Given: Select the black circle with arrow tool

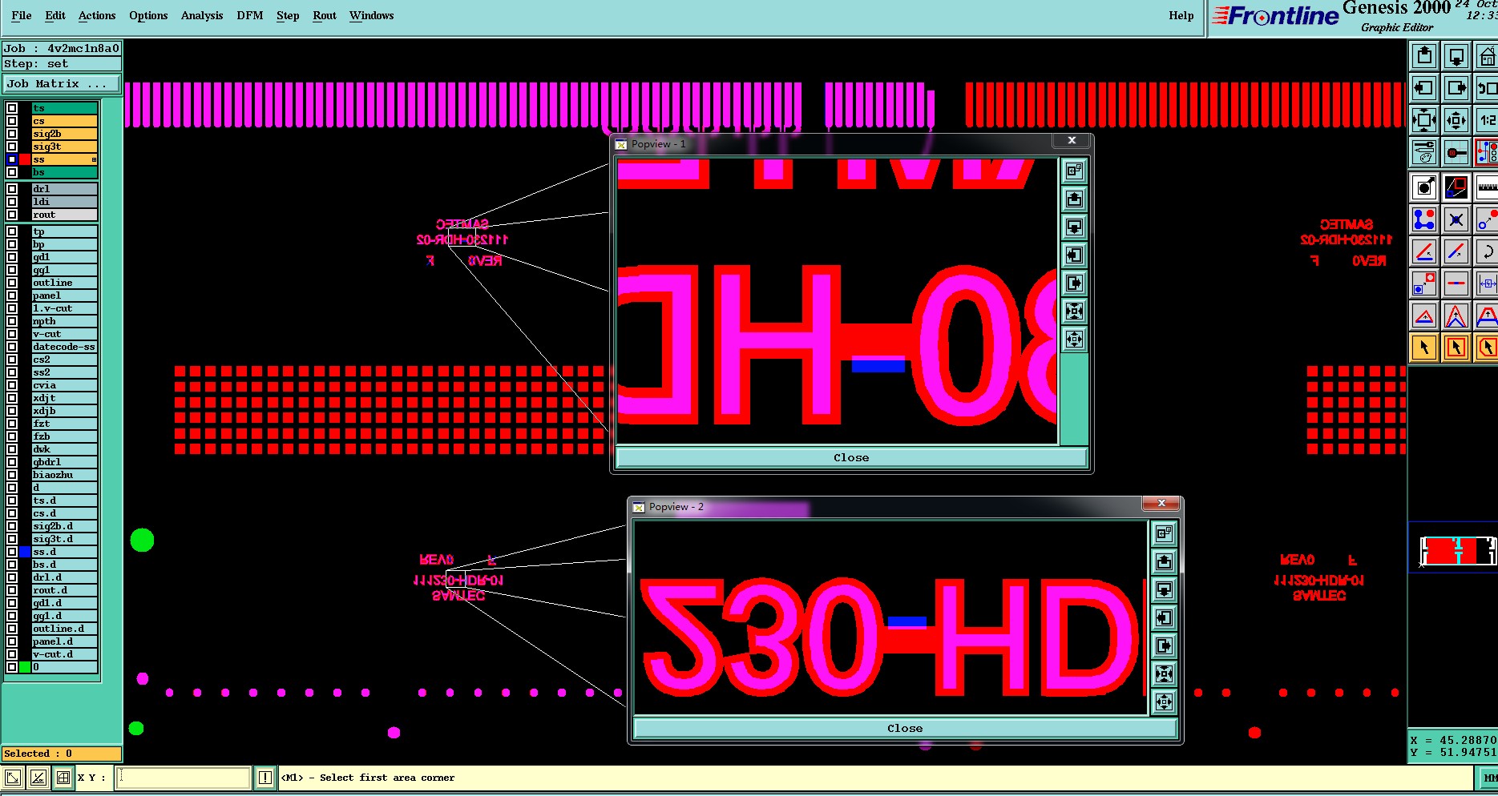Looking at the screenshot, I should [1424, 187].
